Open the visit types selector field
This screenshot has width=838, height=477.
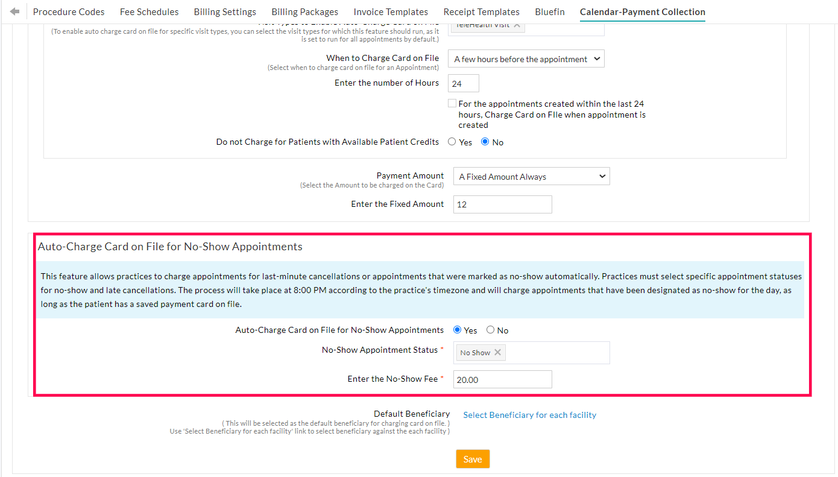[x=567, y=25]
